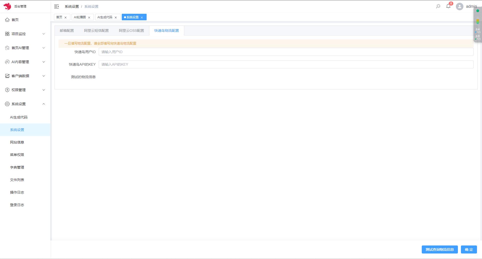Viewport: 482px width, 259px height.
Task: Open 网站信息 in the sidebar
Action: click(x=25, y=142)
